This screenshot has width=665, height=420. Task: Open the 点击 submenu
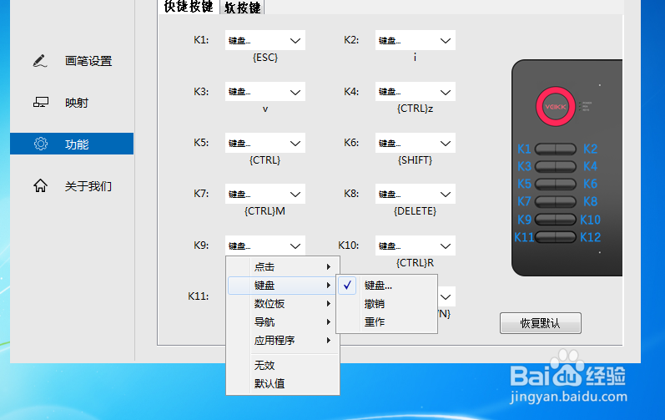[283, 267]
